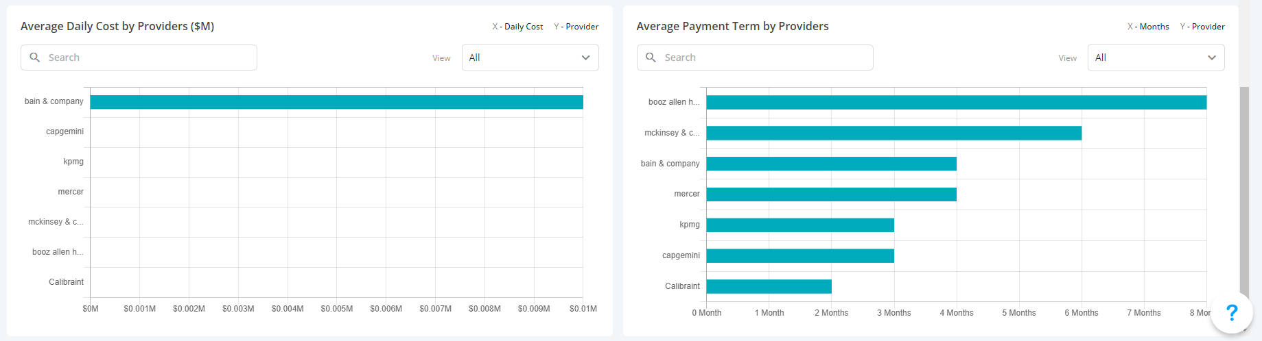Click 'booz allen h...' label in Daily Cost chart
Image resolution: width=1262 pixels, height=341 pixels.
58,252
